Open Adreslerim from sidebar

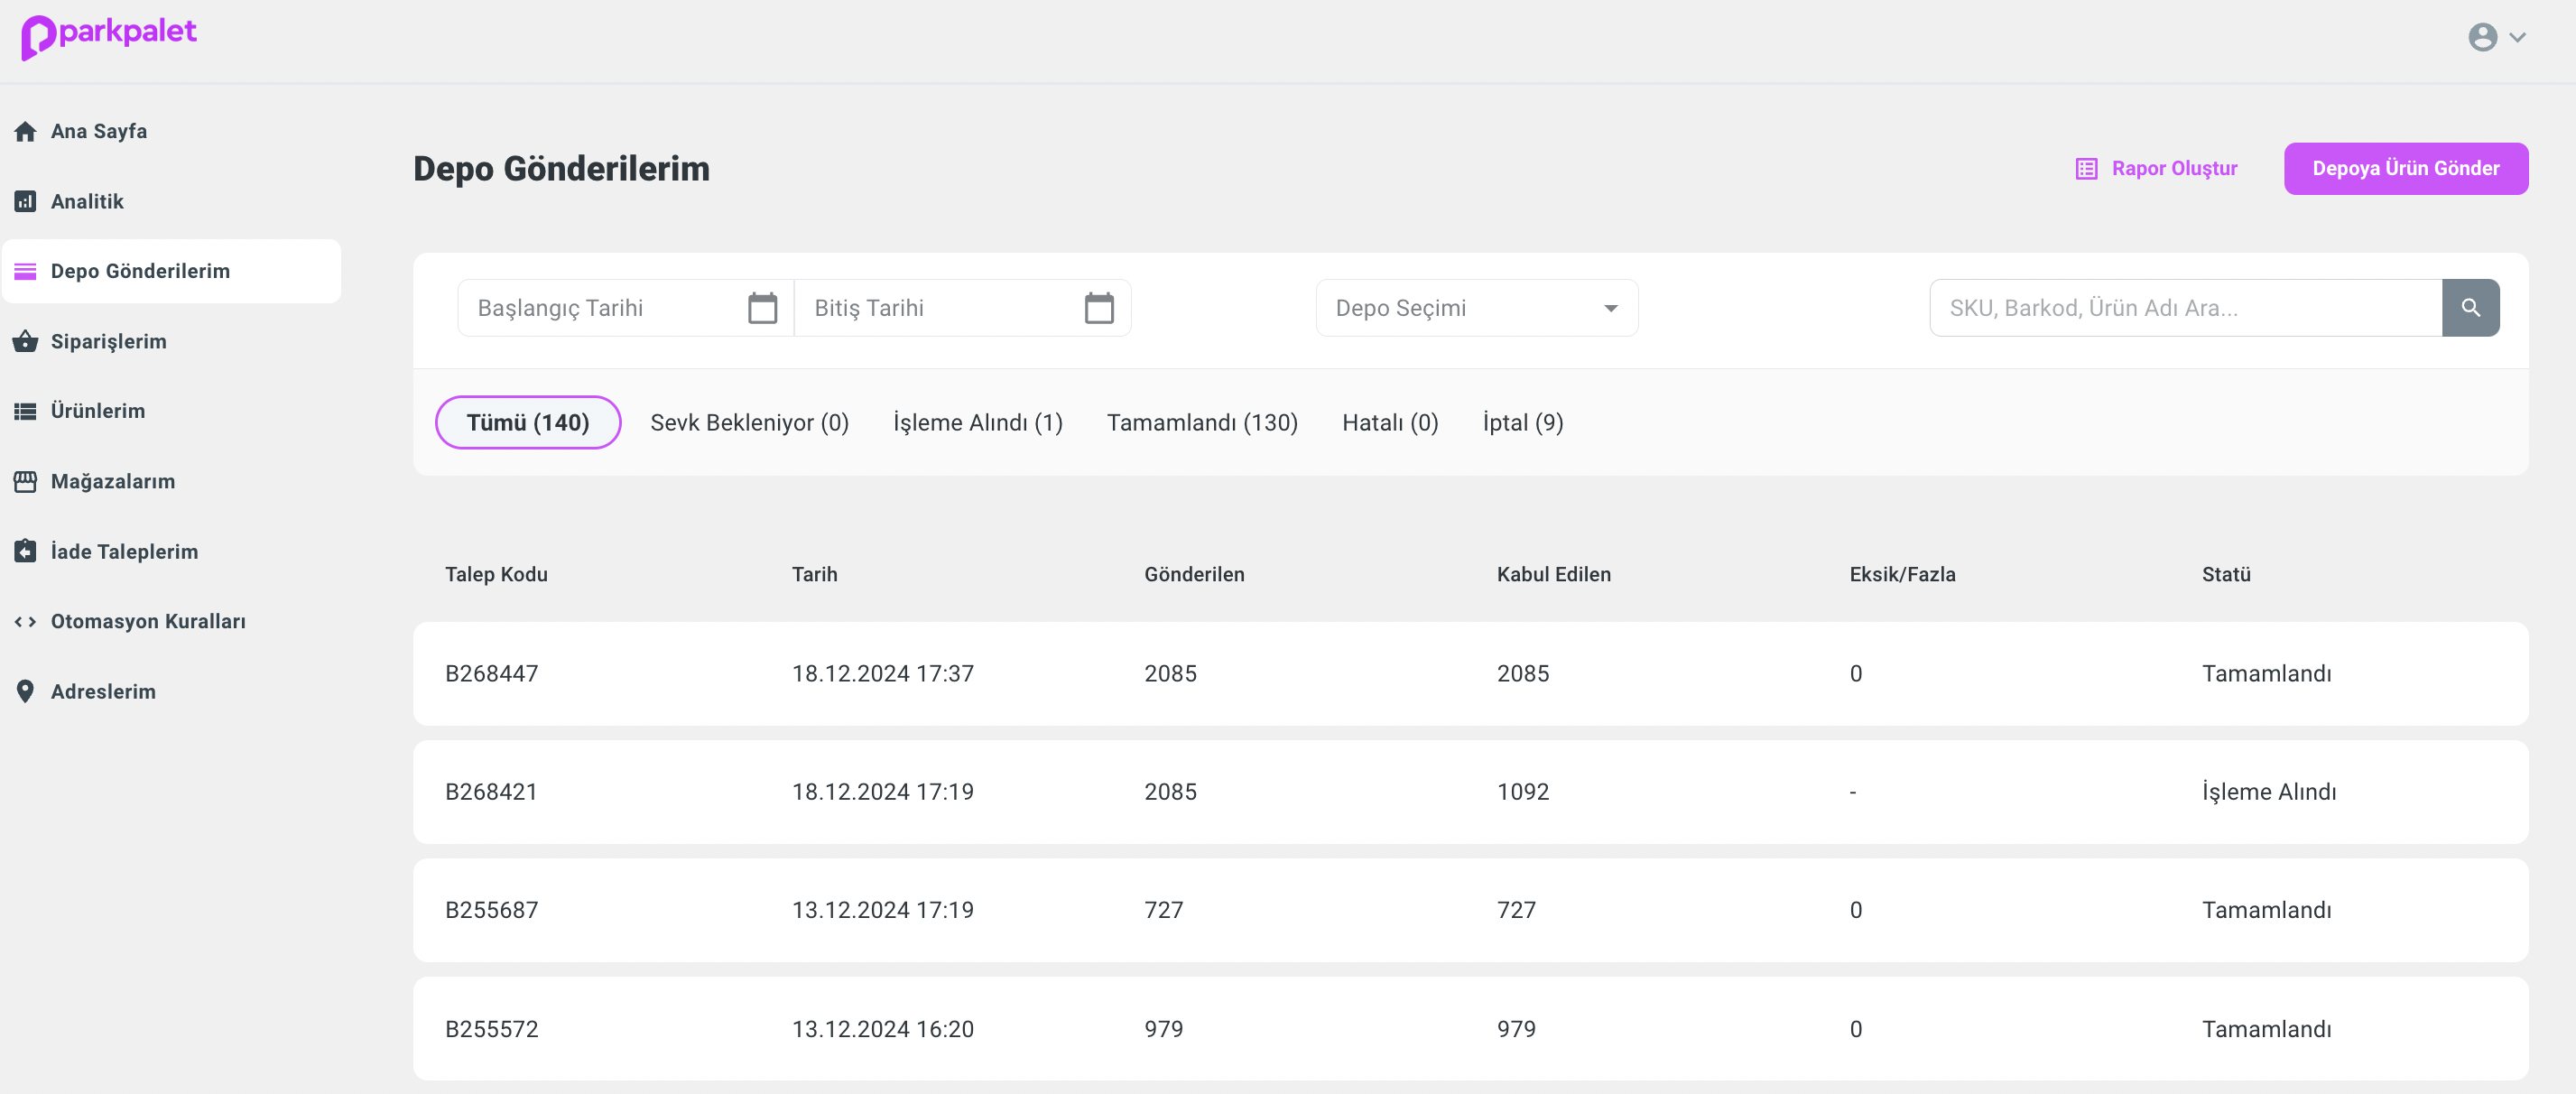tap(103, 691)
